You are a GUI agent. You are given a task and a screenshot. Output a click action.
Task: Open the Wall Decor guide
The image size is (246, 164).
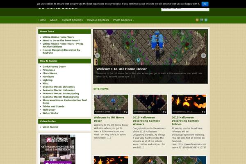coord(49,110)
